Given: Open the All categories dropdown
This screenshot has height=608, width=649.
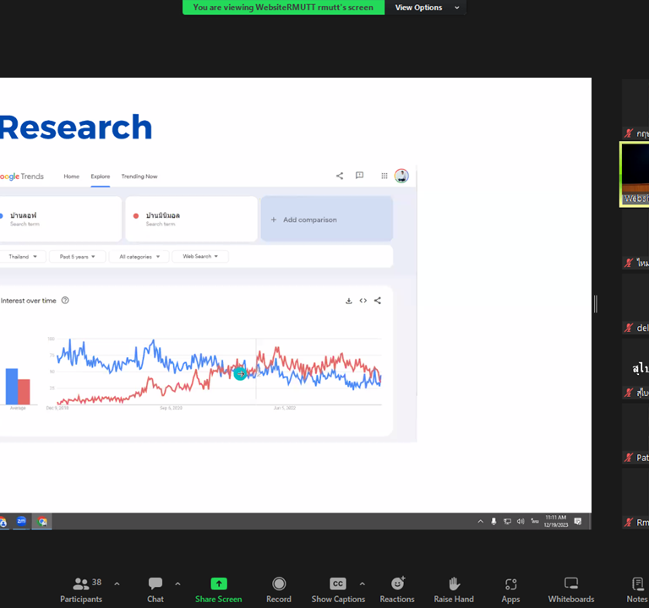Looking at the screenshot, I should [139, 257].
